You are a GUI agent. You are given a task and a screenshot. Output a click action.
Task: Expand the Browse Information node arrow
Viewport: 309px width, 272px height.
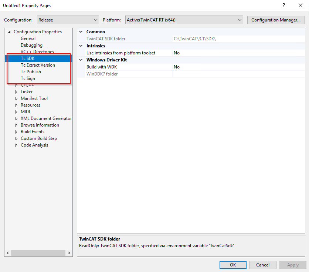pyautogui.click(x=16, y=125)
